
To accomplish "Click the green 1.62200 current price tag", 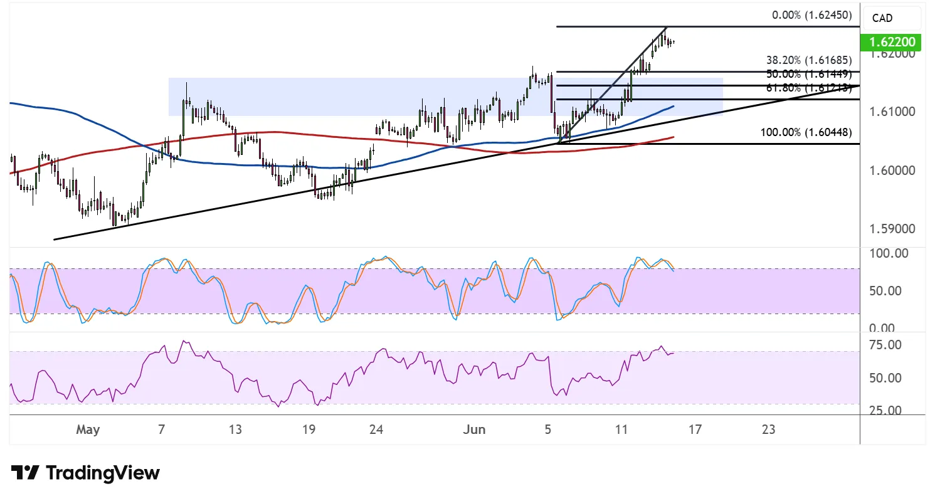I will click(x=892, y=43).
